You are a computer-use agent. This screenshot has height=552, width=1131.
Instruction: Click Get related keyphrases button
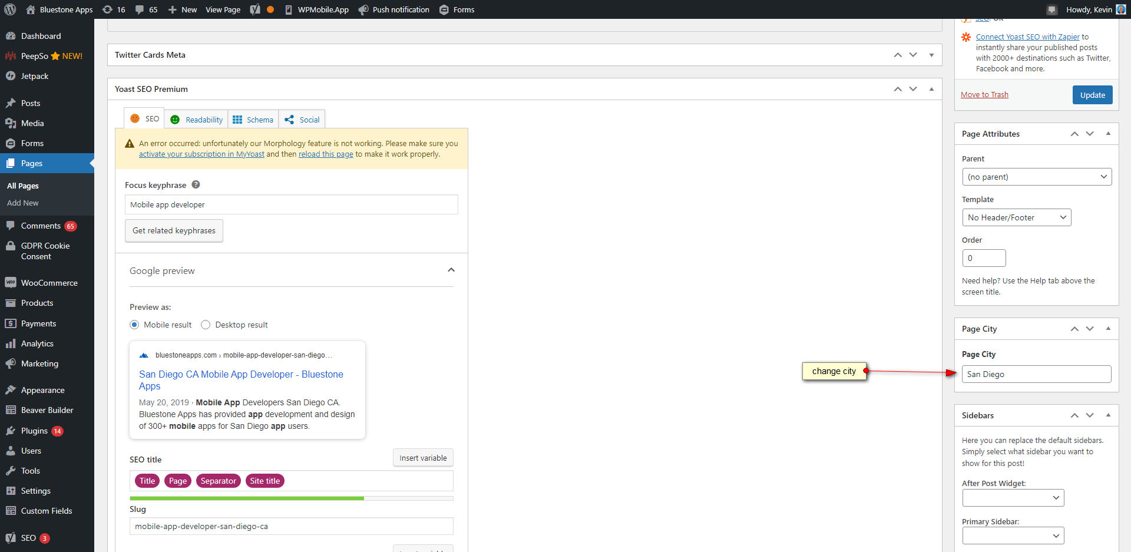pos(174,230)
